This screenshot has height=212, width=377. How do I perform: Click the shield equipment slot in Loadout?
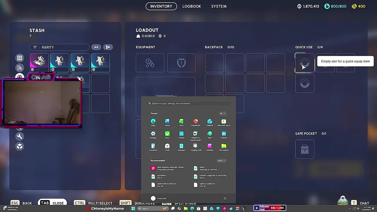(181, 63)
